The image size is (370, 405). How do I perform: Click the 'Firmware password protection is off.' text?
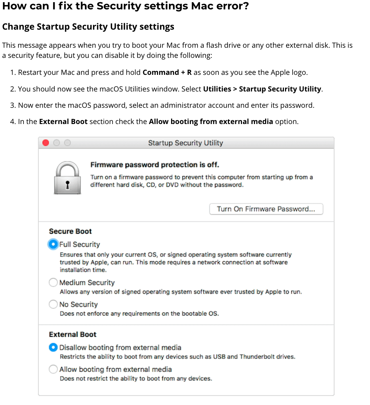click(155, 165)
